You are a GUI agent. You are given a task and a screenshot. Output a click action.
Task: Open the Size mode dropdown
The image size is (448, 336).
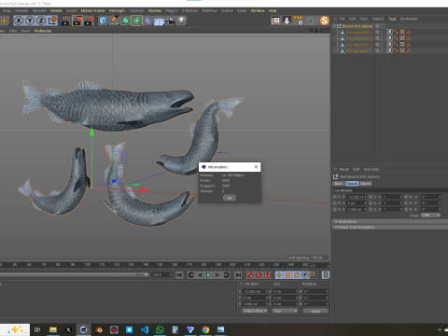point(285,311)
